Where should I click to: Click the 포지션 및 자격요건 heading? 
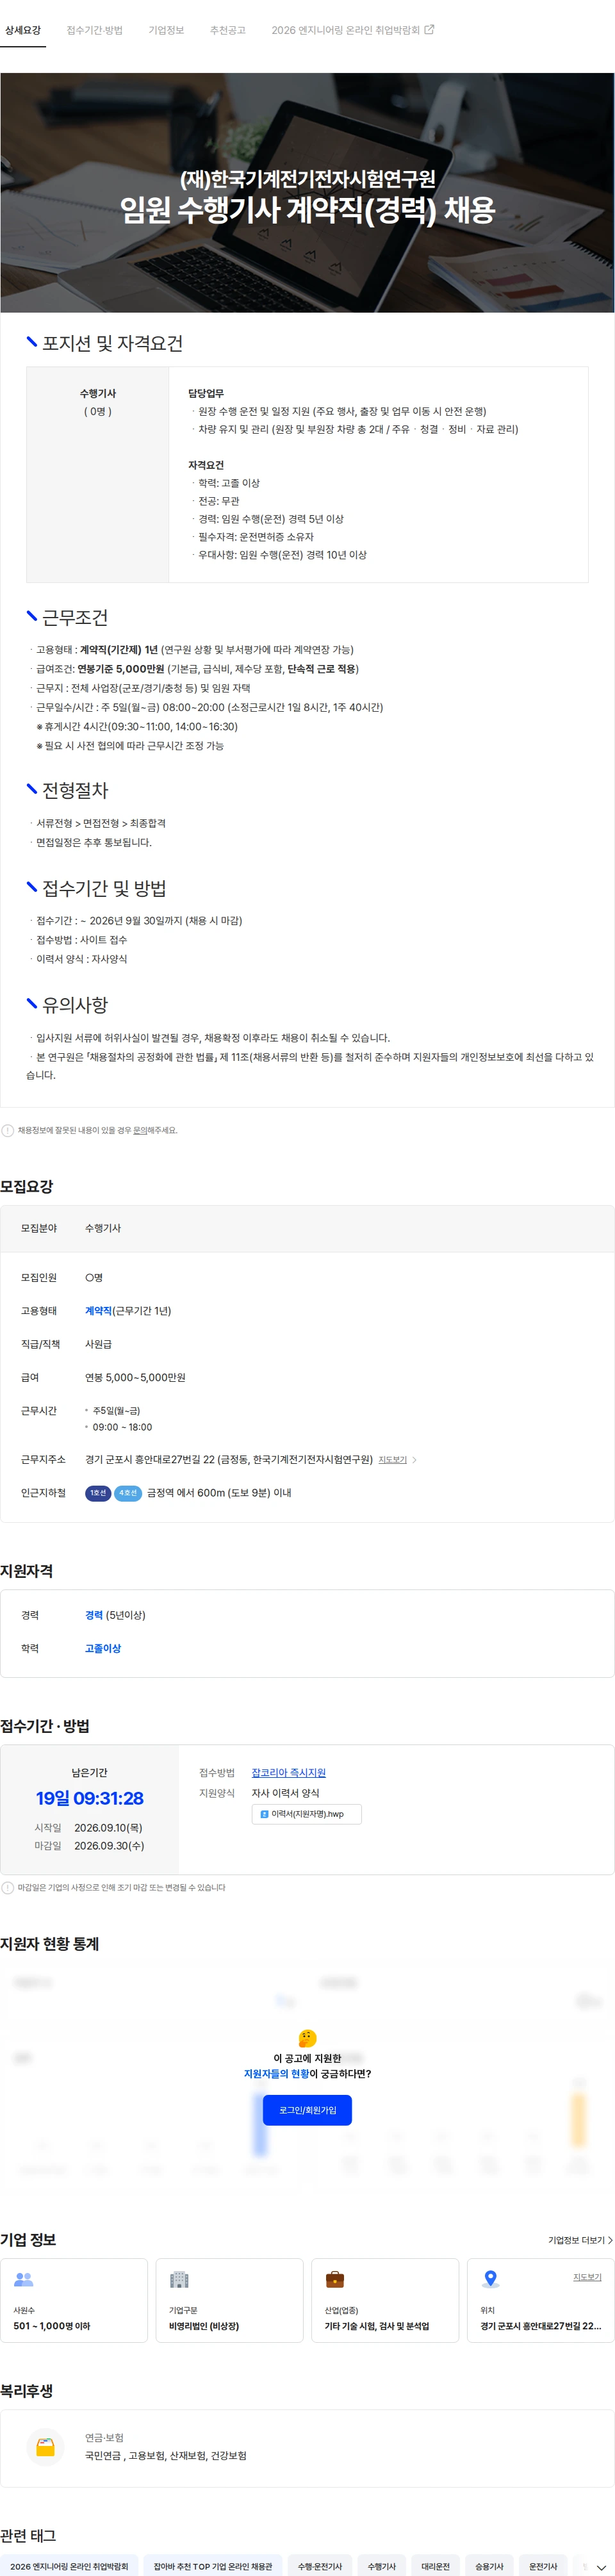click(112, 343)
